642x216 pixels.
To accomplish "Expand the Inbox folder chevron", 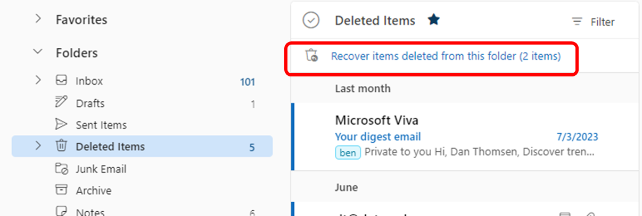I will pyautogui.click(x=38, y=80).
